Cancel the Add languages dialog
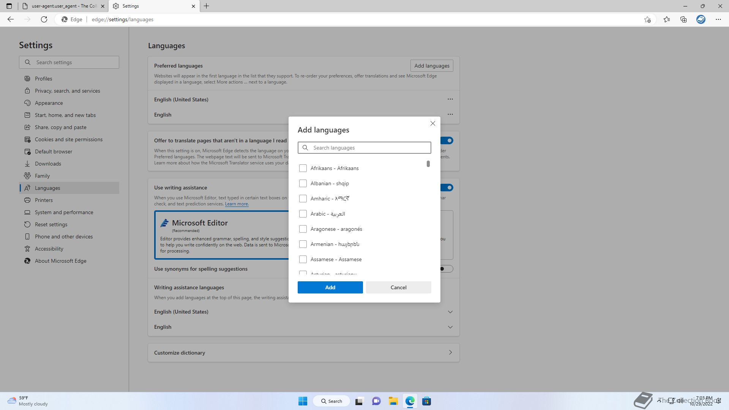This screenshot has height=410, width=729. click(x=398, y=287)
